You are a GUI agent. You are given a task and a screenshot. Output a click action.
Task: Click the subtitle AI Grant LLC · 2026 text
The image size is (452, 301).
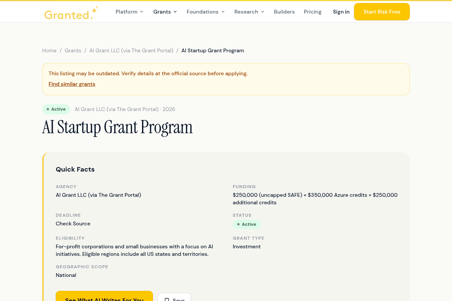pyautogui.click(x=125, y=109)
